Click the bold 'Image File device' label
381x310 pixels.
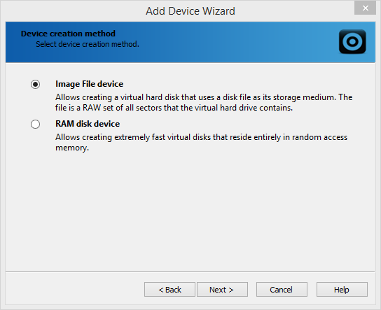click(x=89, y=84)
